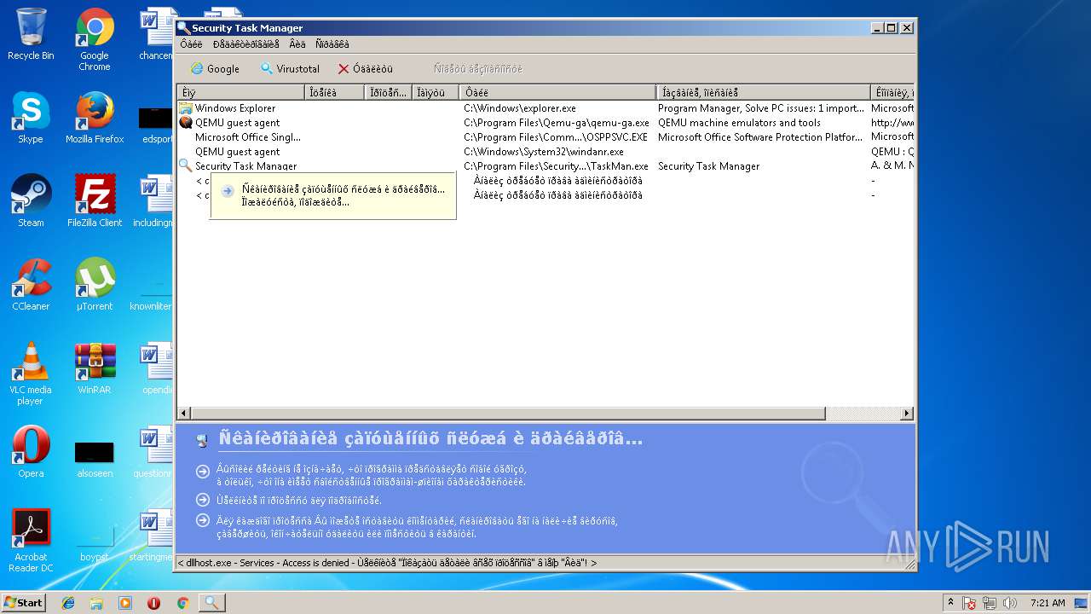Open the Âèä menu in menu bar

(x=297, y=44)
